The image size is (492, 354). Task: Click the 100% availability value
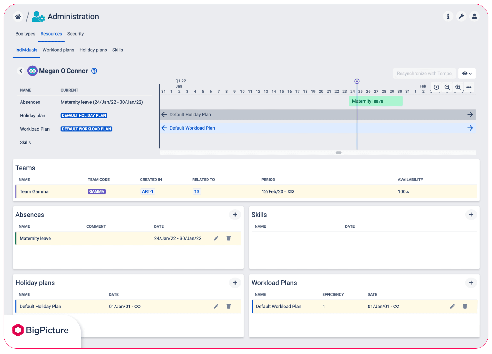[403, 192]
